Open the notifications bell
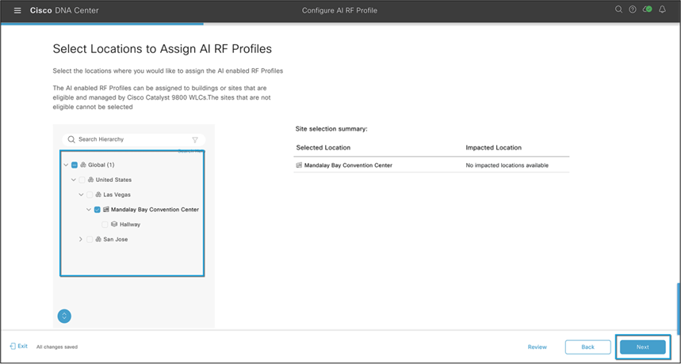This screenshot has height=364, width=681. pos(662,9)
